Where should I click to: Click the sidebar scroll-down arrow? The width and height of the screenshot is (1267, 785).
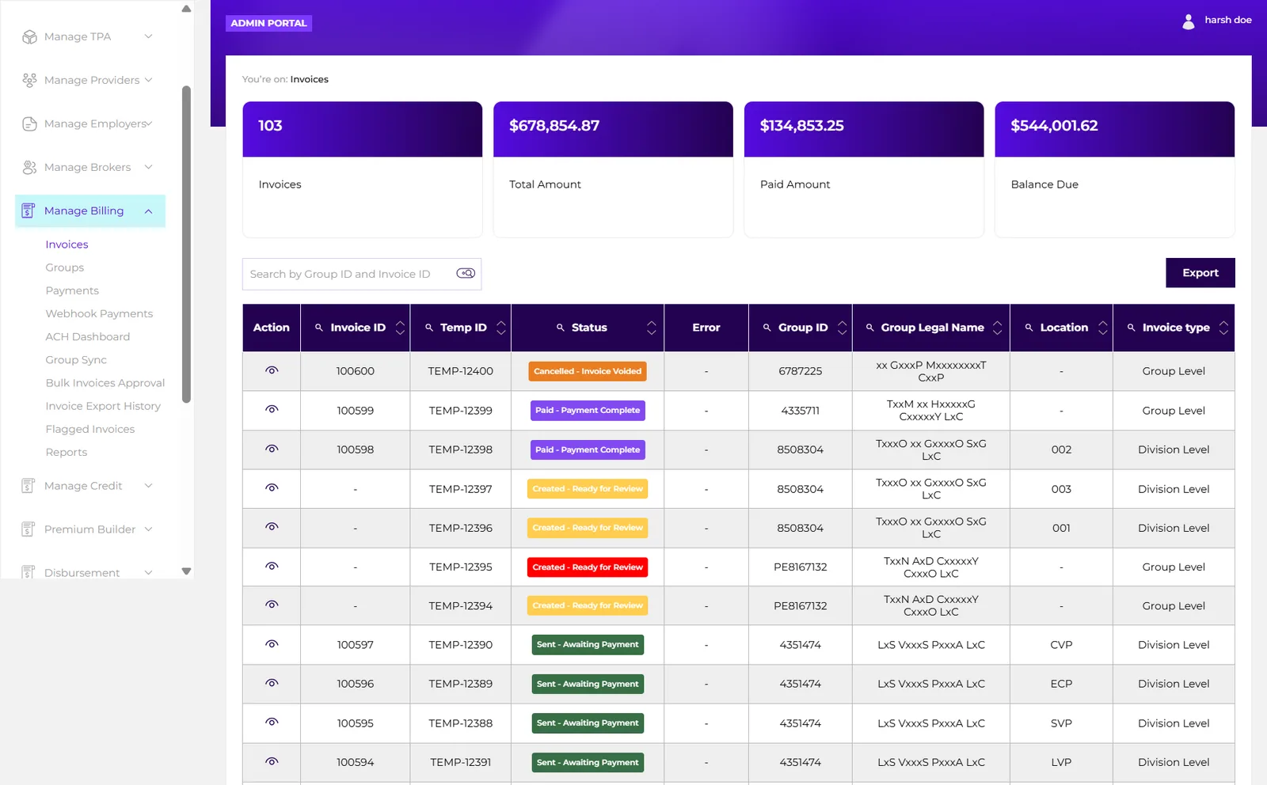[x=186, y=571]
